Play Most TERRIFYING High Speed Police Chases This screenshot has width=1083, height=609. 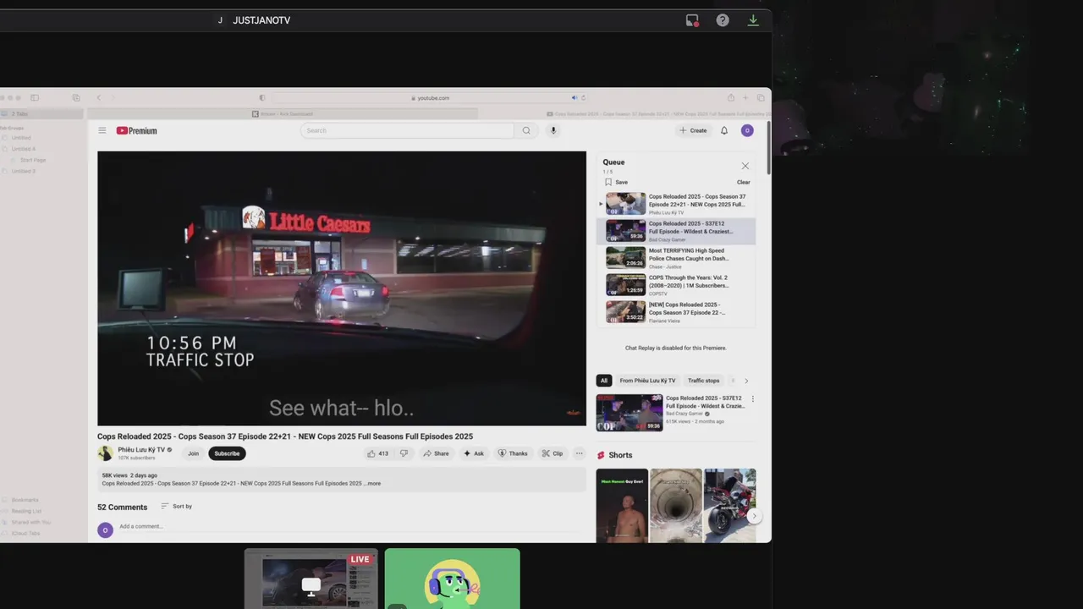[x=677, y=258]
